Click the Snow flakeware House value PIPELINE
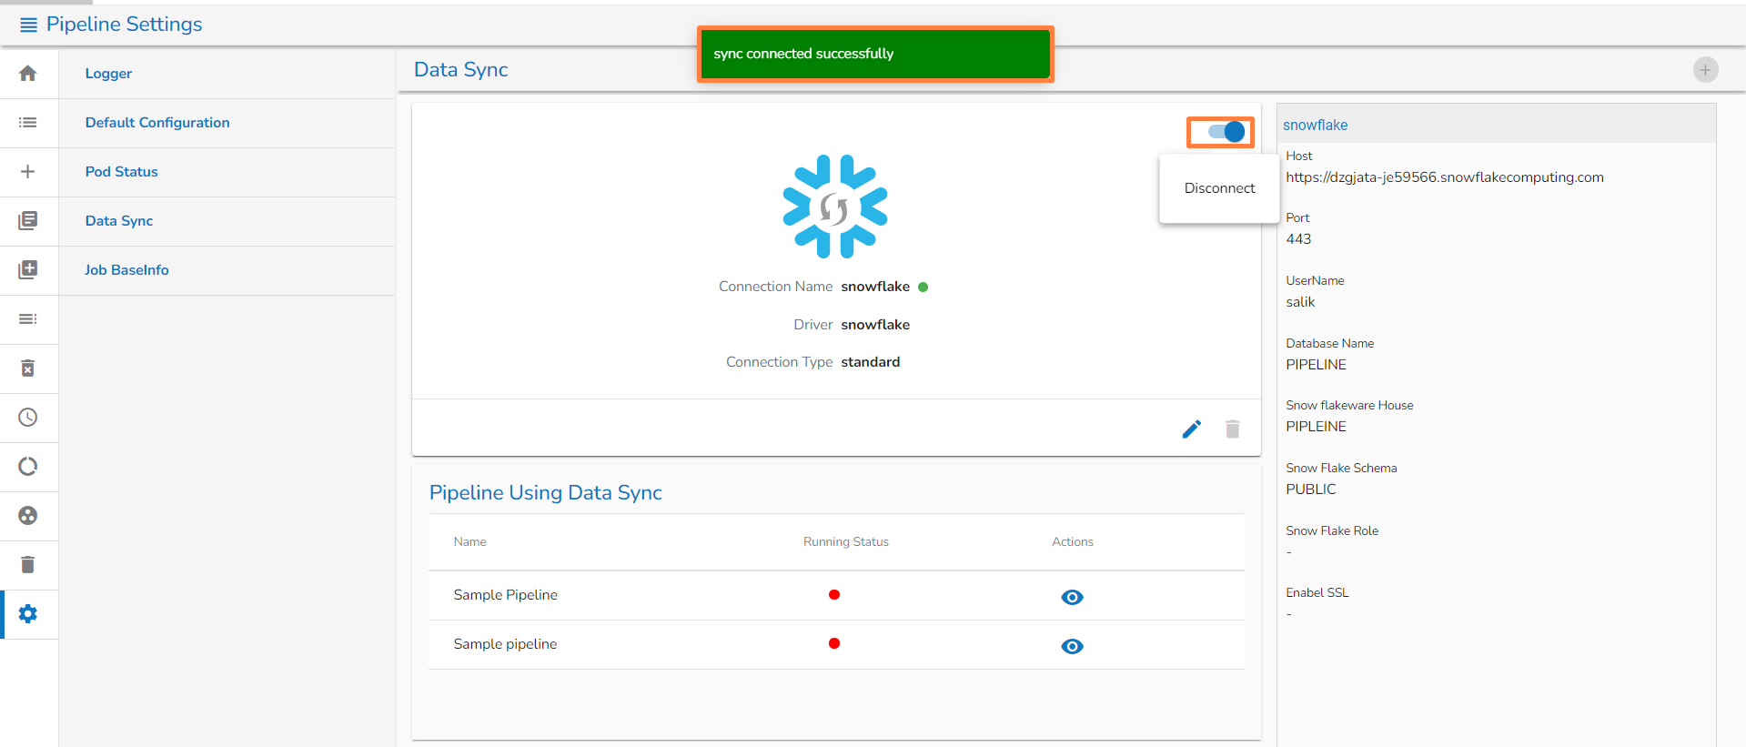Image resolution: width=1746 pixels, height=747 pixels. tap(1316, 427)
